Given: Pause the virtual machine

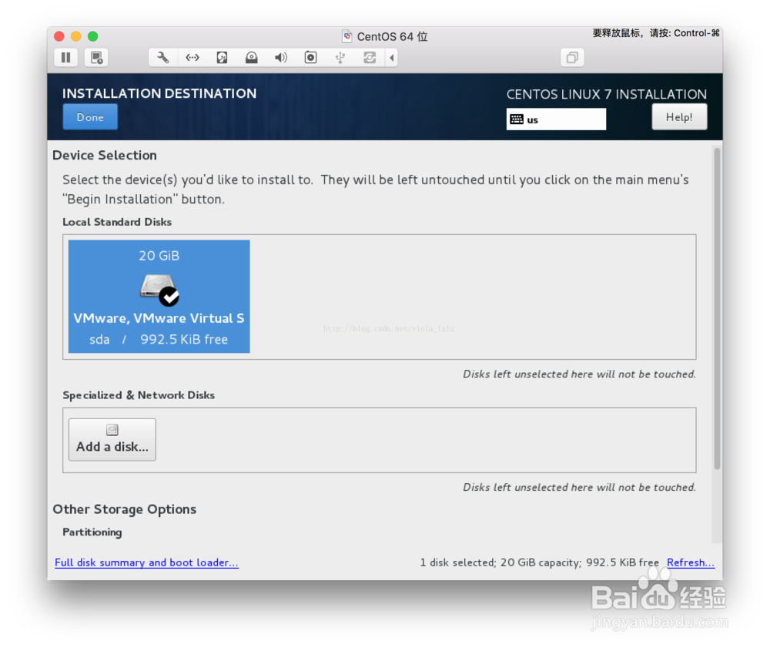Looking at the screenshot, I should [65, 58].
